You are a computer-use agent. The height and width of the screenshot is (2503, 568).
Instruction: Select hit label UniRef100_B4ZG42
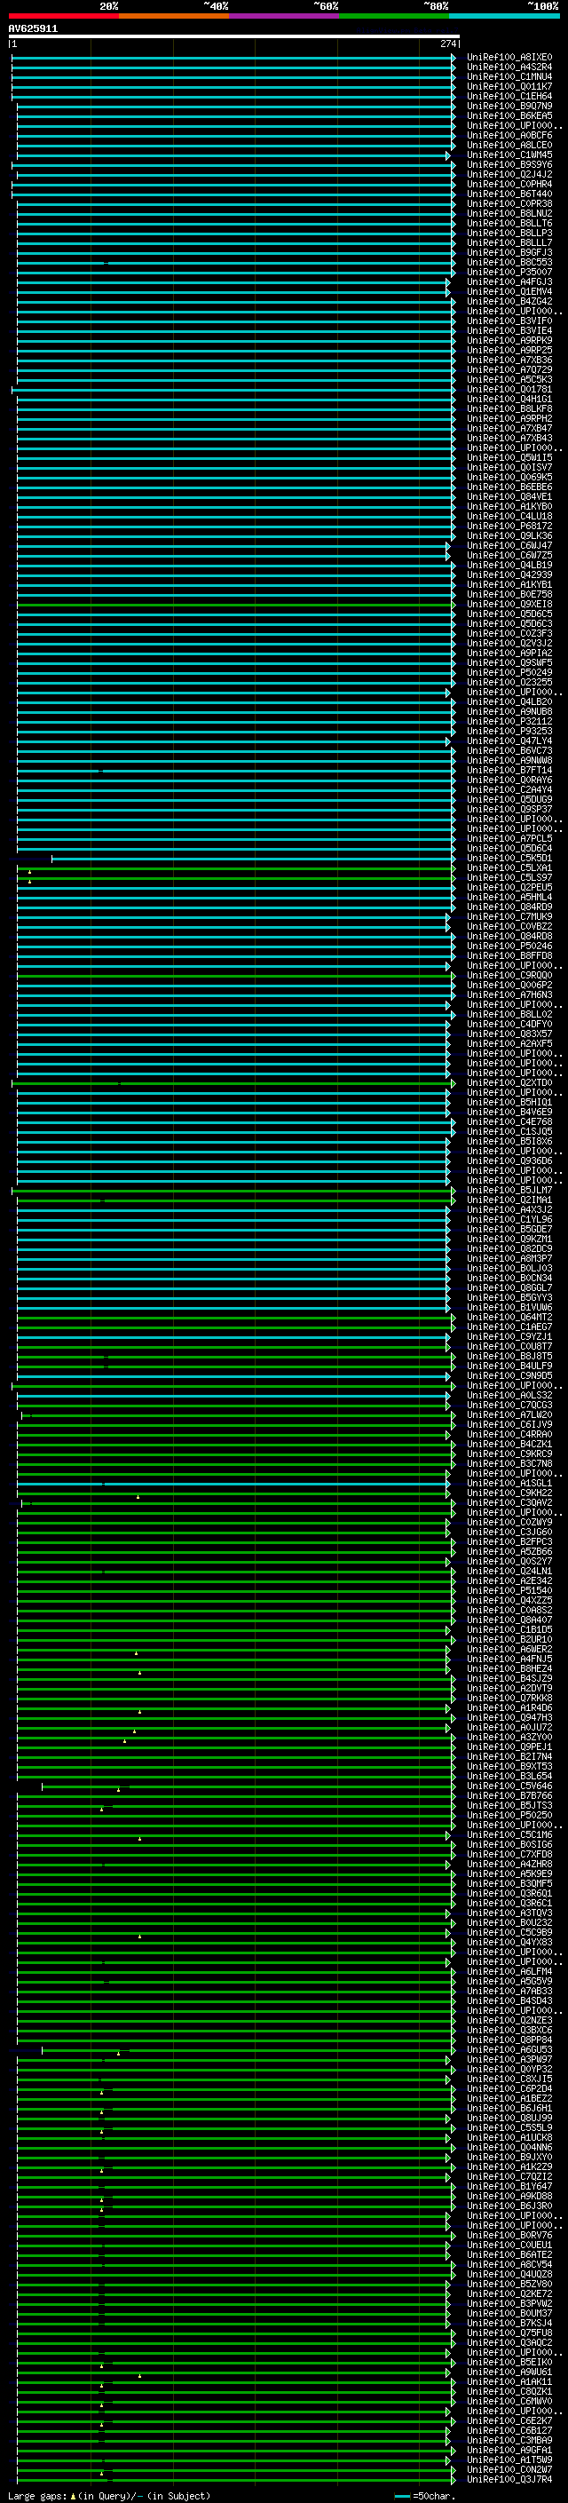click(509, 301)
